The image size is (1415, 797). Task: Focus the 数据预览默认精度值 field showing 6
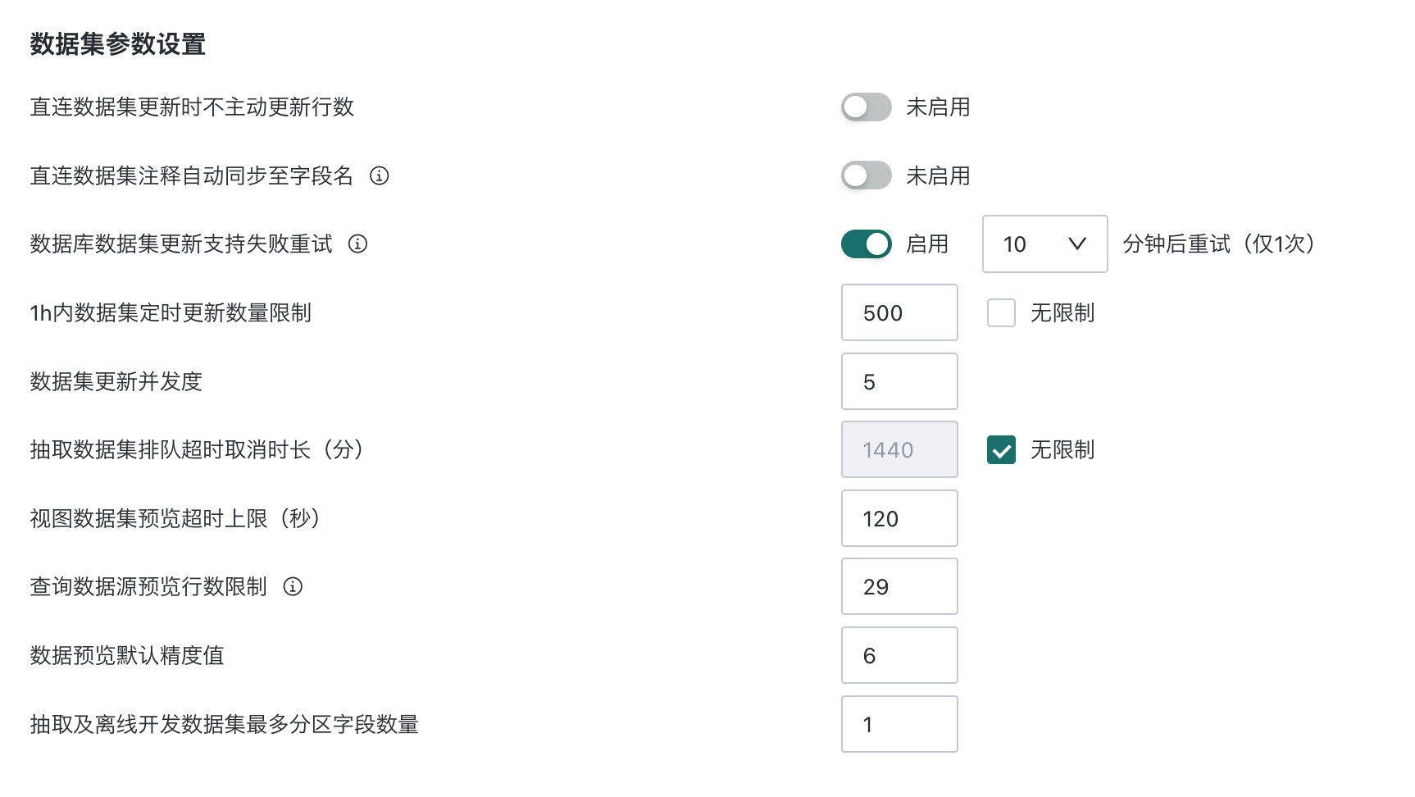[x=899, y=655]
